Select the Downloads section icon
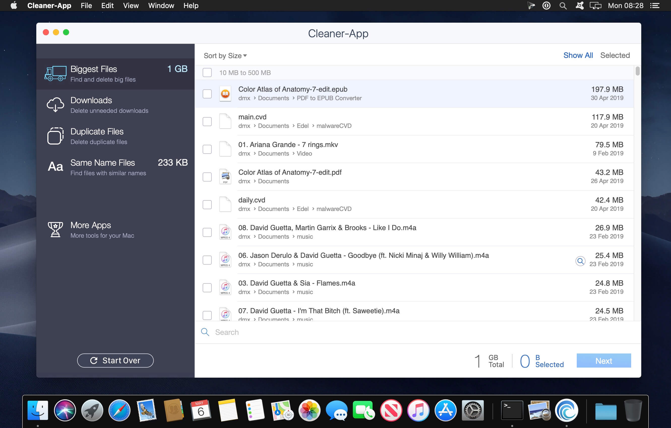The width and height of the screenshot is (671, 428). [55, 104]
